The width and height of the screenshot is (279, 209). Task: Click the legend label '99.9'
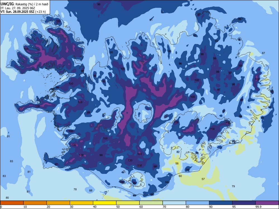258,207
